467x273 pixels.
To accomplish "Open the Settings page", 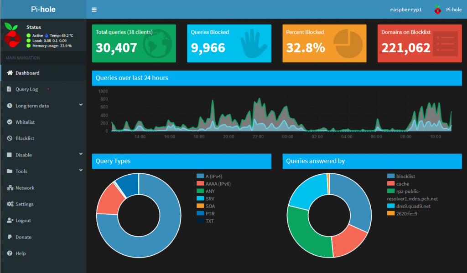I will pos(43,204).
